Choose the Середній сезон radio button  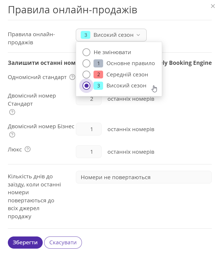(86, 75)
